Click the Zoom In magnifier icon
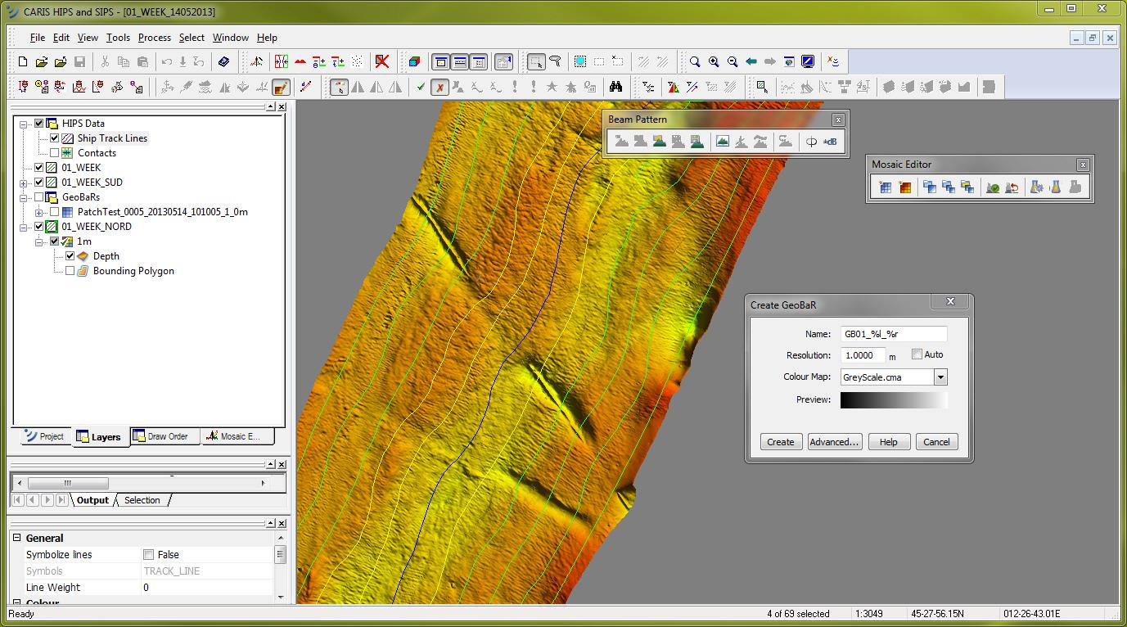 tap(714, 61)
